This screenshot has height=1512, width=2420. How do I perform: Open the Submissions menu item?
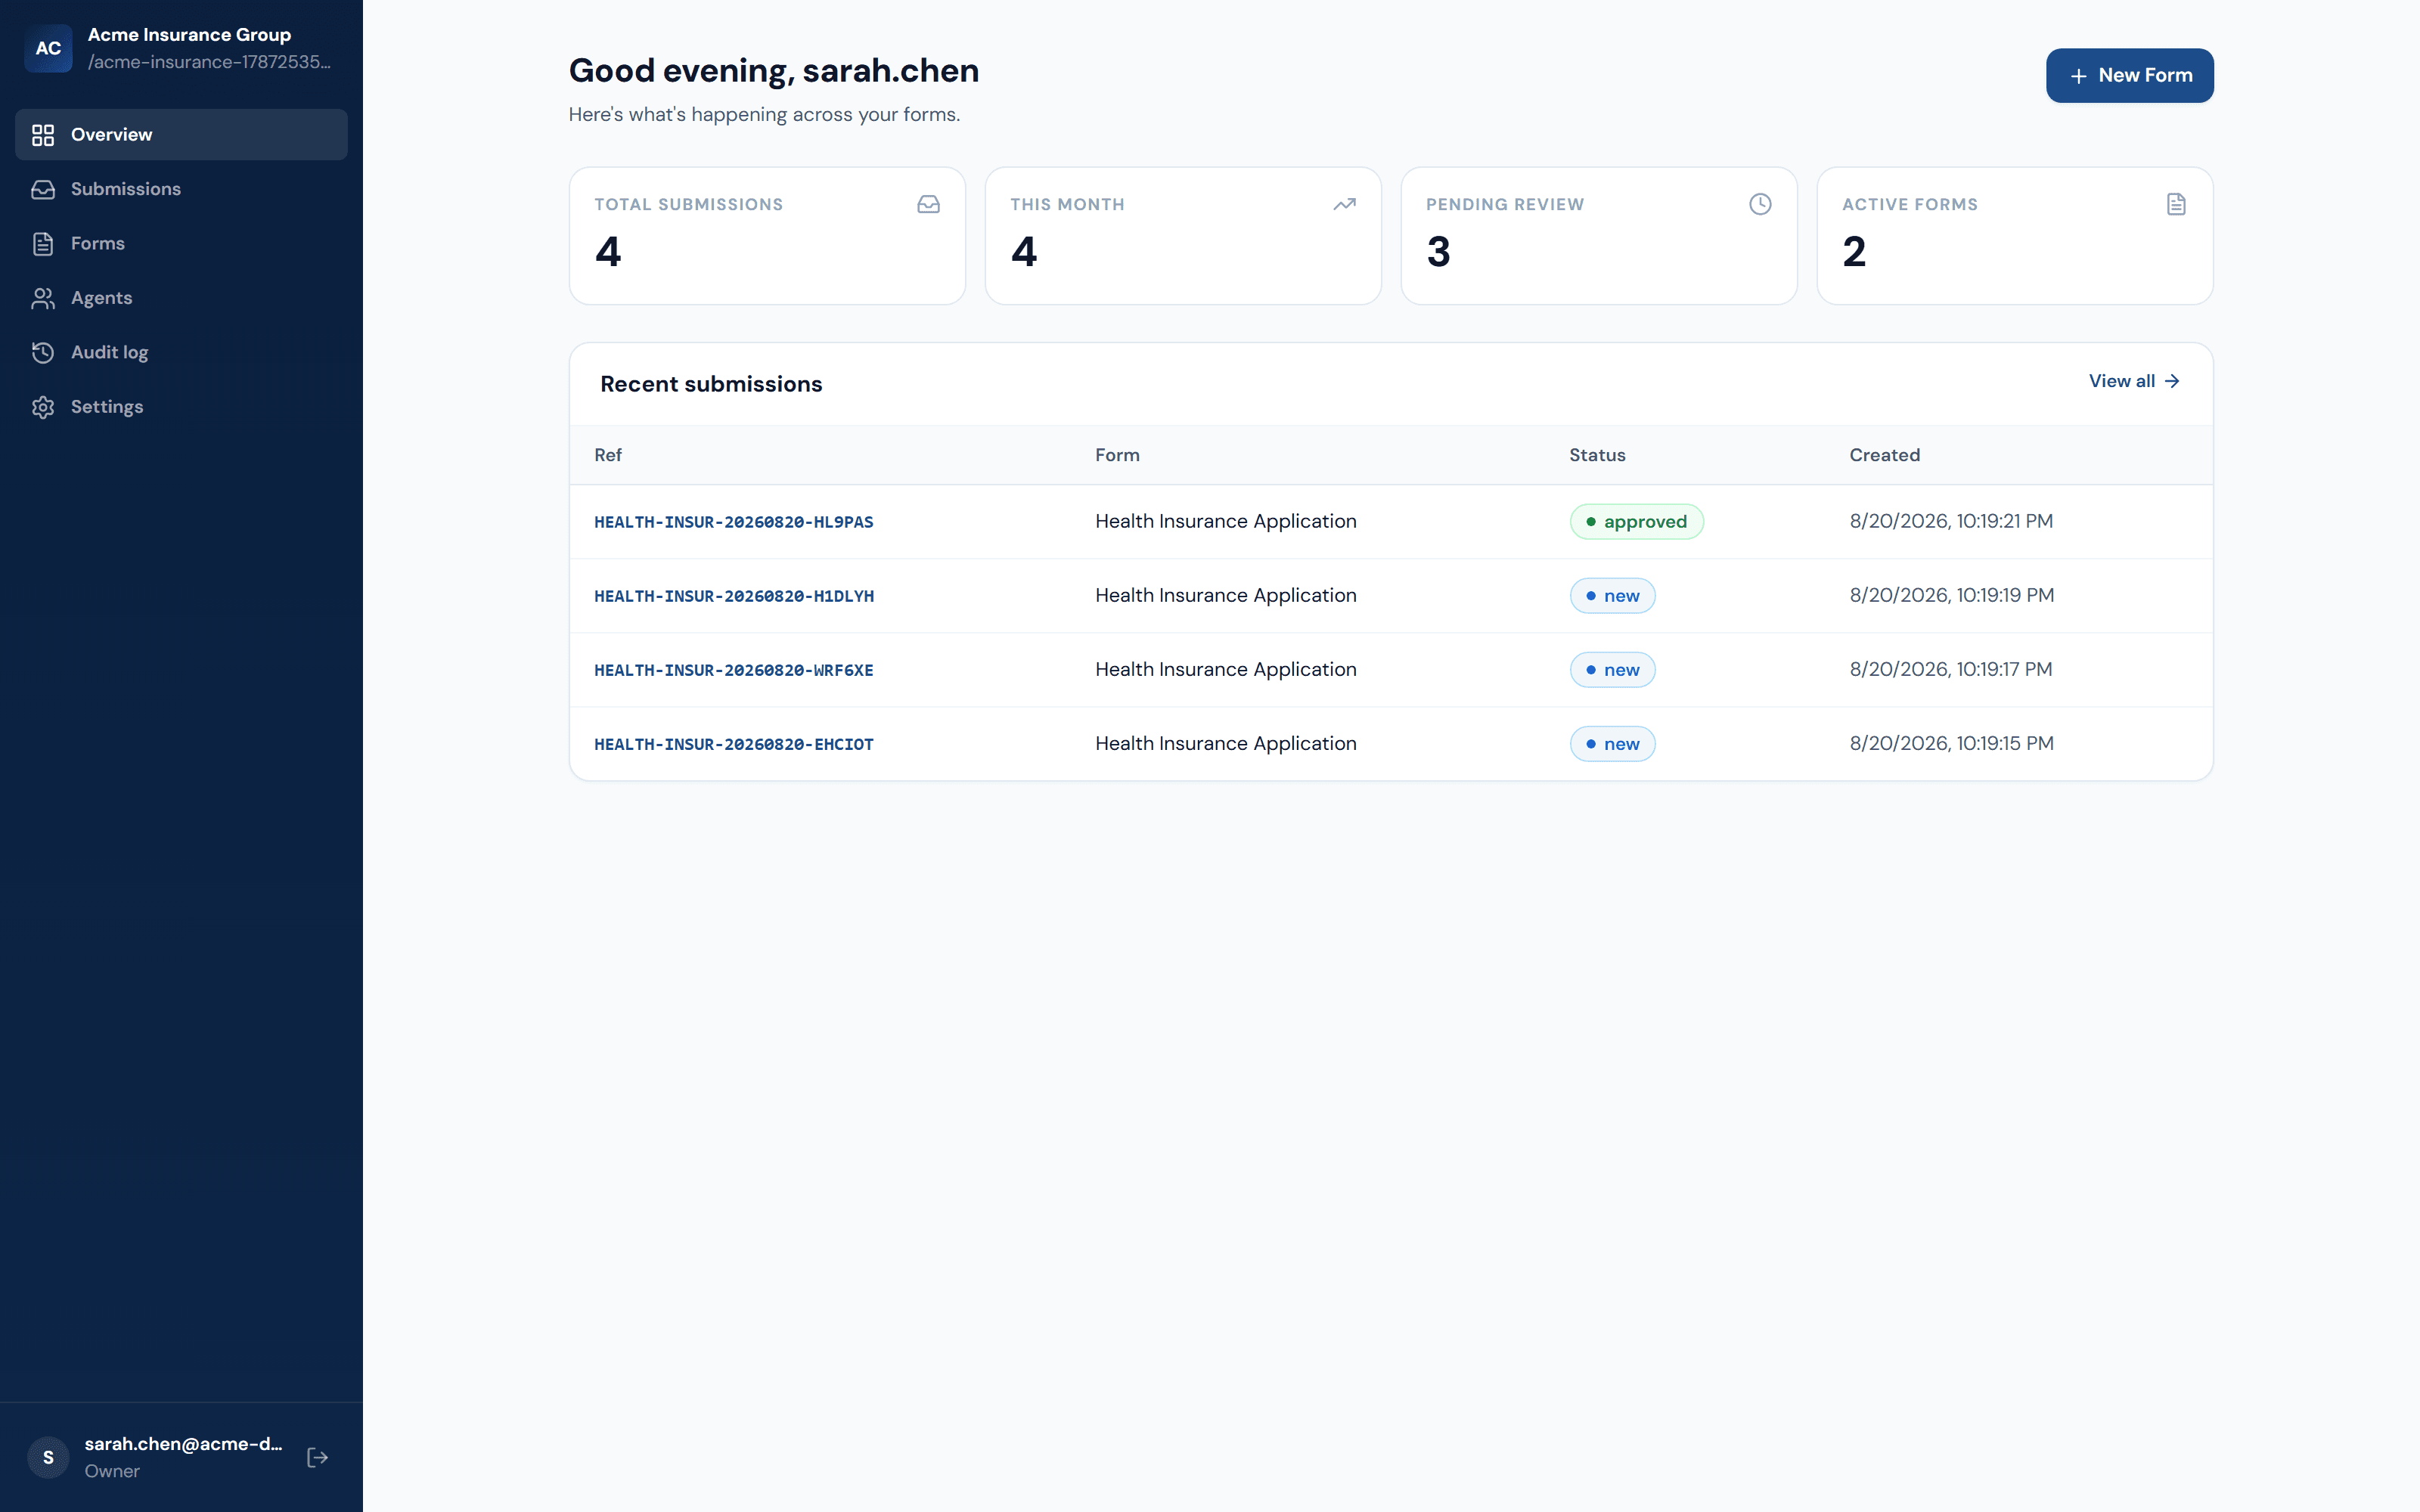[181, 189]
